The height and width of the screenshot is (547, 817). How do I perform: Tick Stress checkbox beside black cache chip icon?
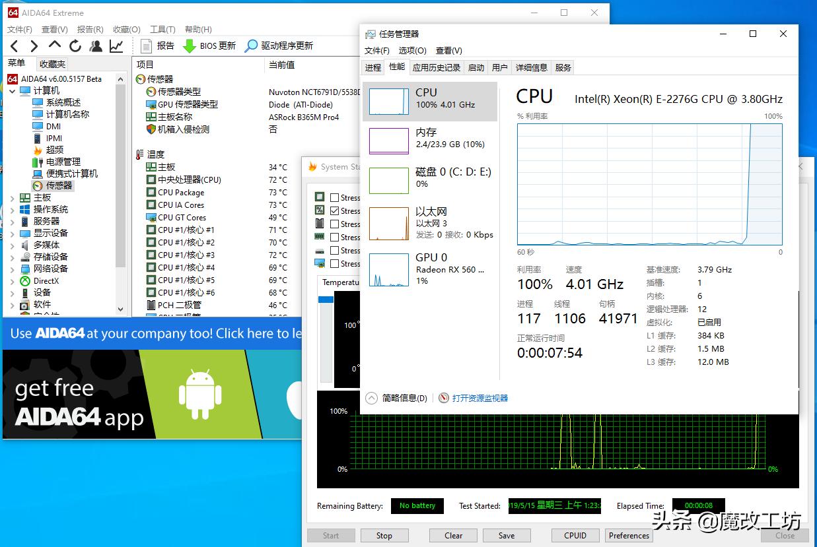335,224
